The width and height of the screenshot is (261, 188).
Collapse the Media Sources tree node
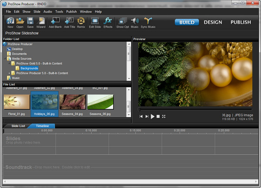[5, 58]
